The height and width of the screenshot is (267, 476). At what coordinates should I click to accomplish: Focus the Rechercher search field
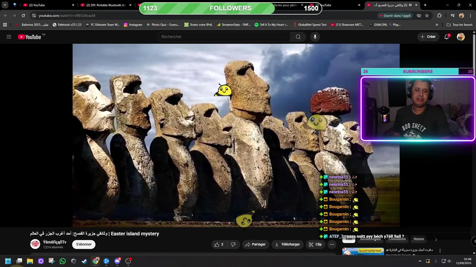pos(224,37)
